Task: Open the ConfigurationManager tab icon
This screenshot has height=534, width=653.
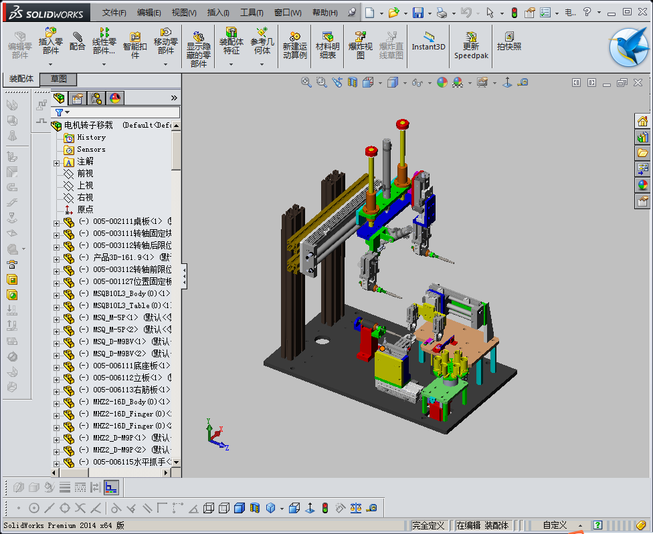Action: click(x=96, y=98)
